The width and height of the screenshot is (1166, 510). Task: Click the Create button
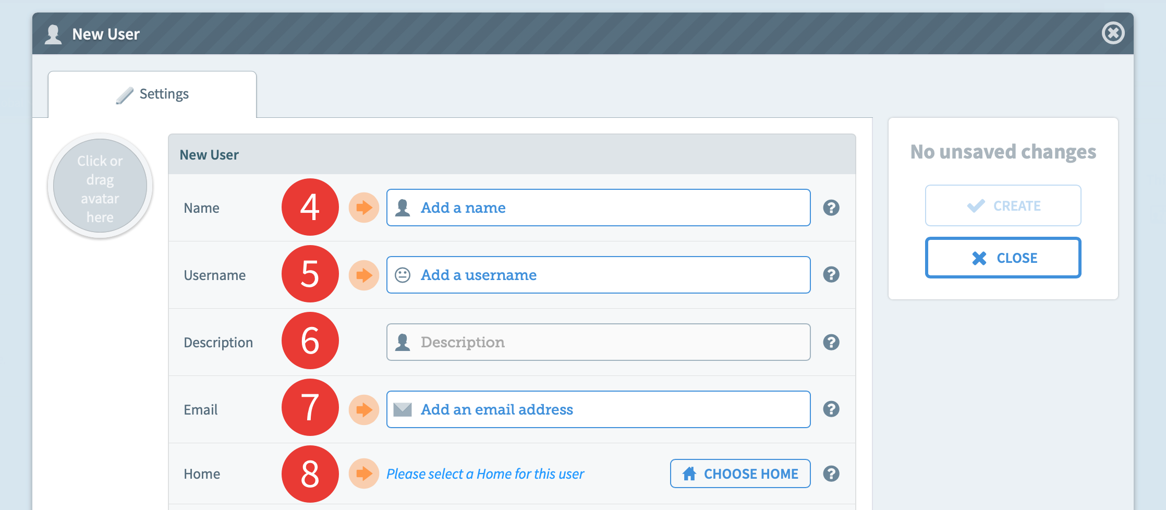pyautogui.click(x=1003, y=205)
